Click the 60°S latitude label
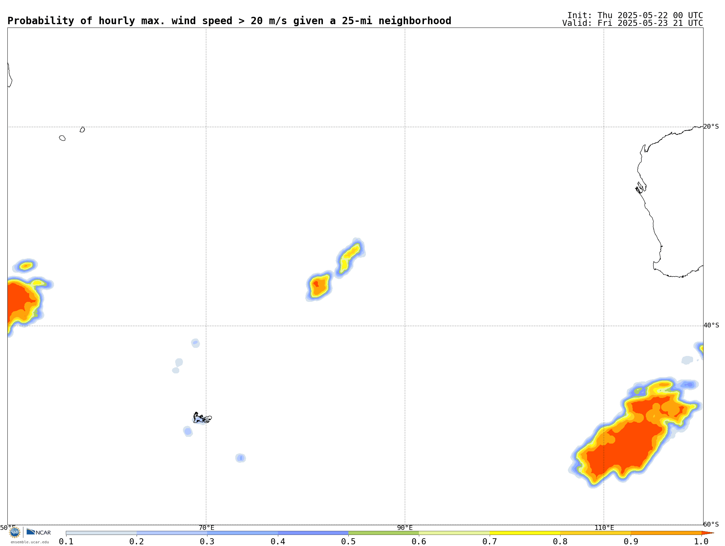 point(711,524)
